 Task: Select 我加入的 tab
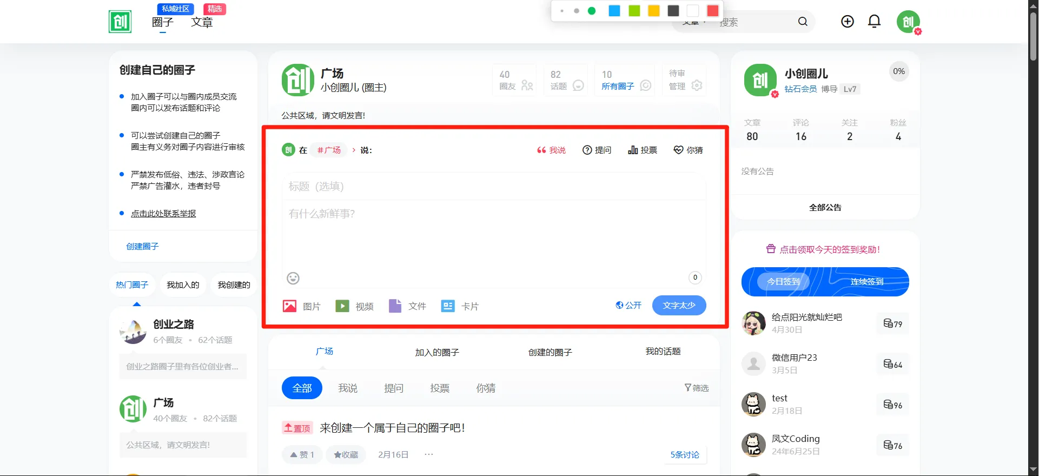[183, 285]
